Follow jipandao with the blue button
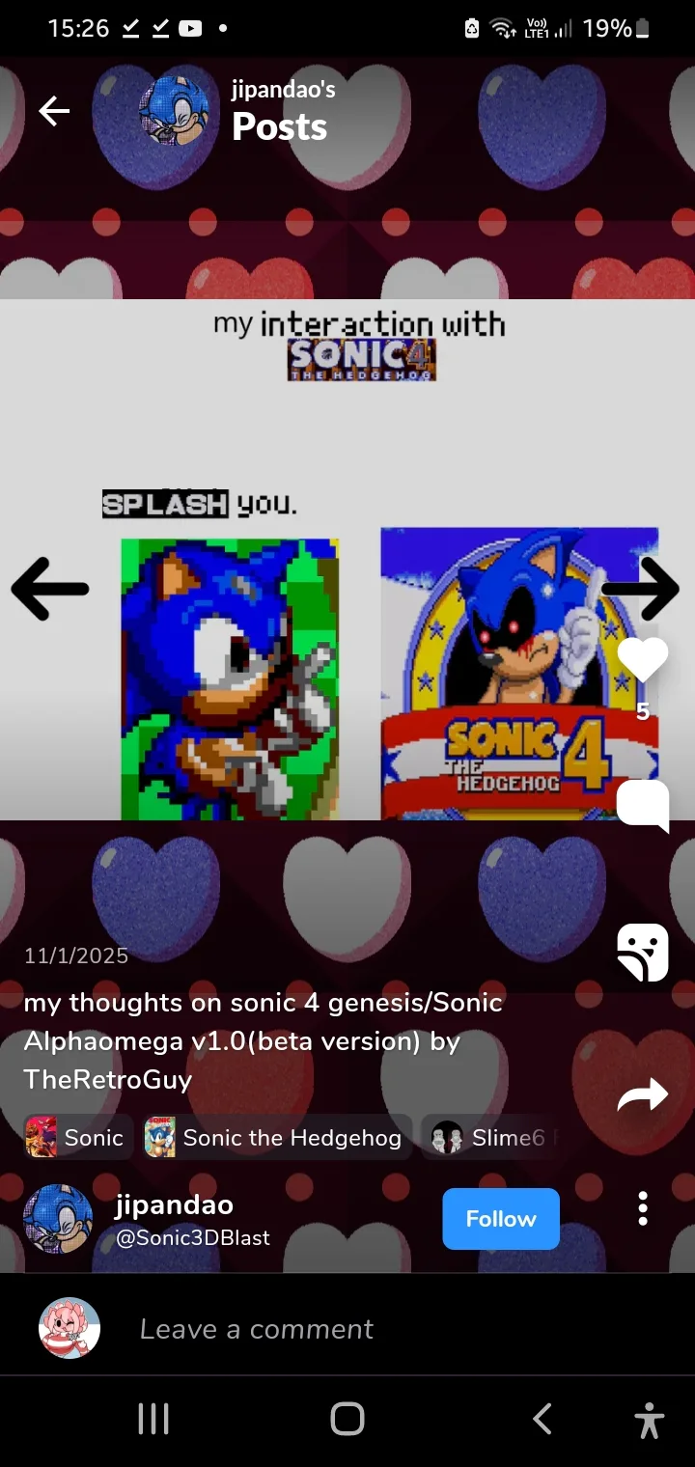The width and height of the screenshot is (695, 1467). 501,1219
